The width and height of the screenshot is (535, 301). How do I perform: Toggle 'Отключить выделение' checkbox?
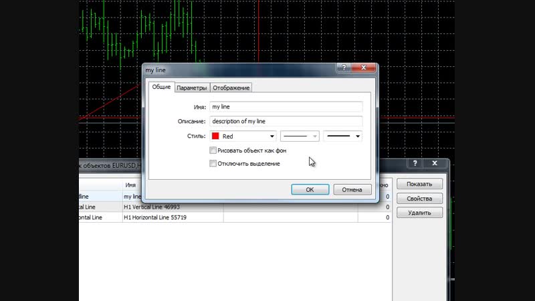tap(213, 163)
